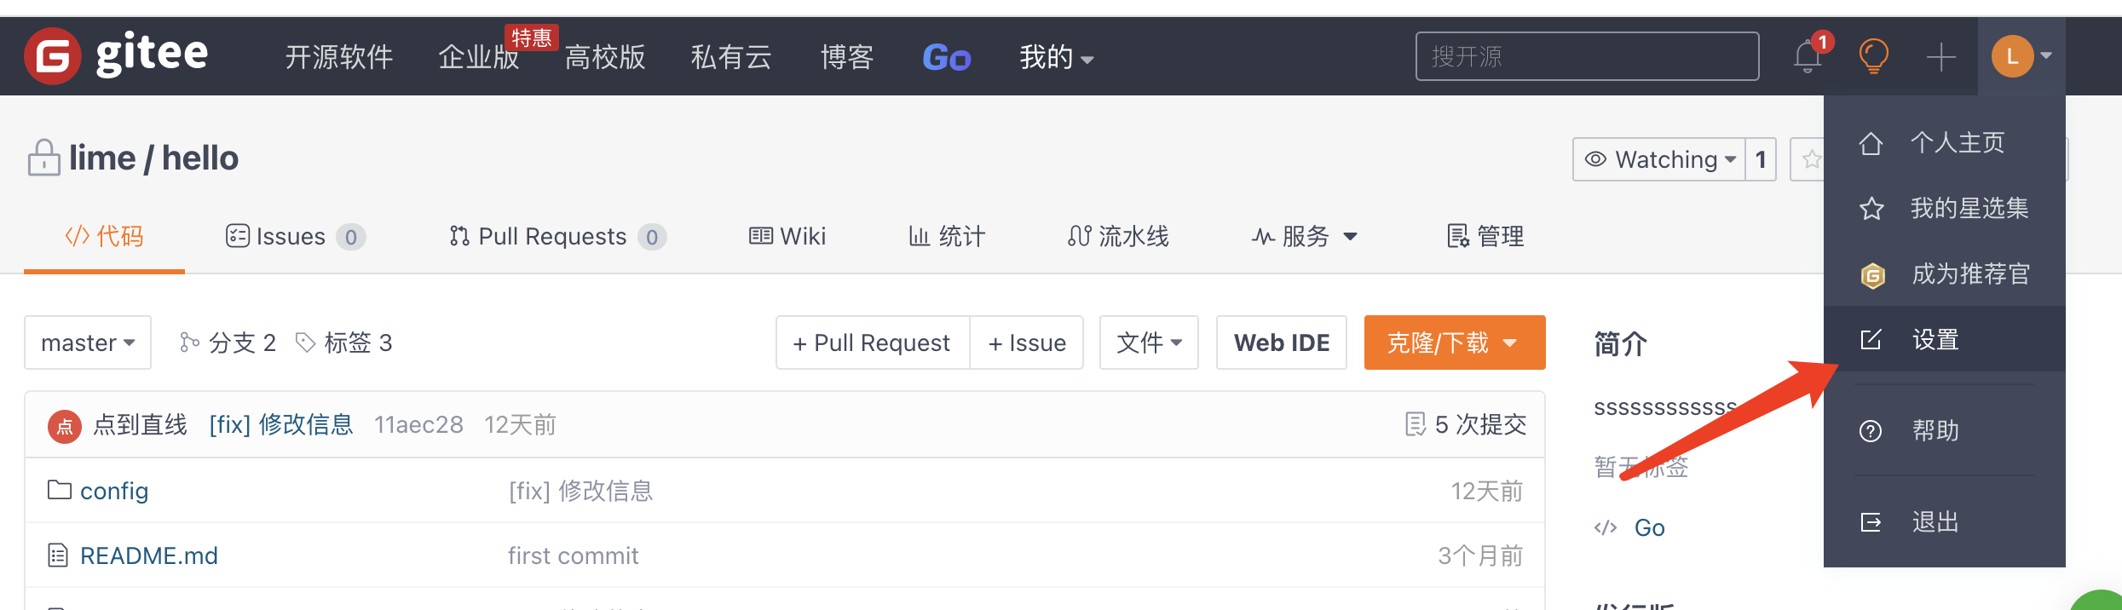Click the caret arrow next to user avatar
Image resolution: width=2122 pixels, height=610 pixels.
[x=2046, y=56]
